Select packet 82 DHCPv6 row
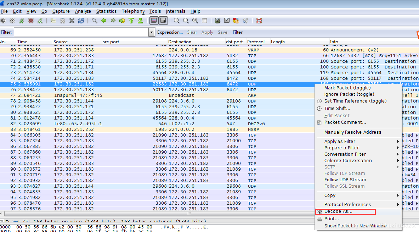419x232 pixels. tap(158, 123)
